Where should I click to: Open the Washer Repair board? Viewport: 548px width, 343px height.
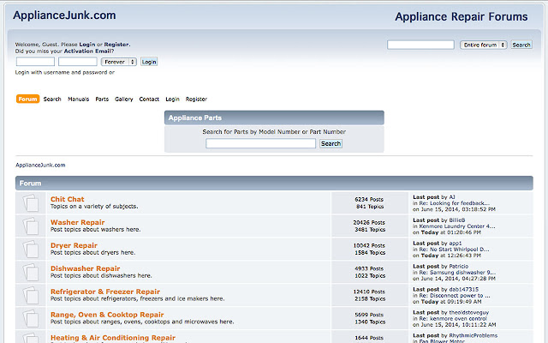78,222
